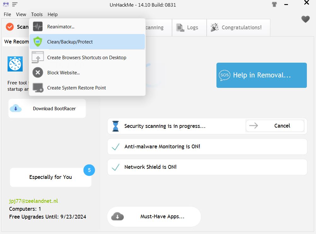The image size is (316, 234).
Task: Open the File menu
Action: point(7,14)
